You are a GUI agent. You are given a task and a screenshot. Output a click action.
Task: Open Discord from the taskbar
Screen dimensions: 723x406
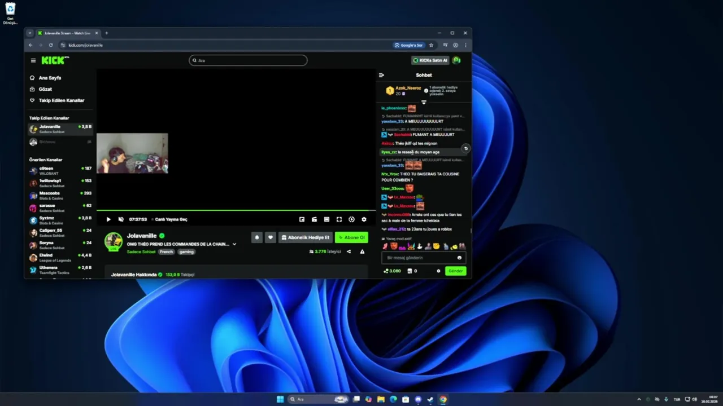(x=418, y=399)
